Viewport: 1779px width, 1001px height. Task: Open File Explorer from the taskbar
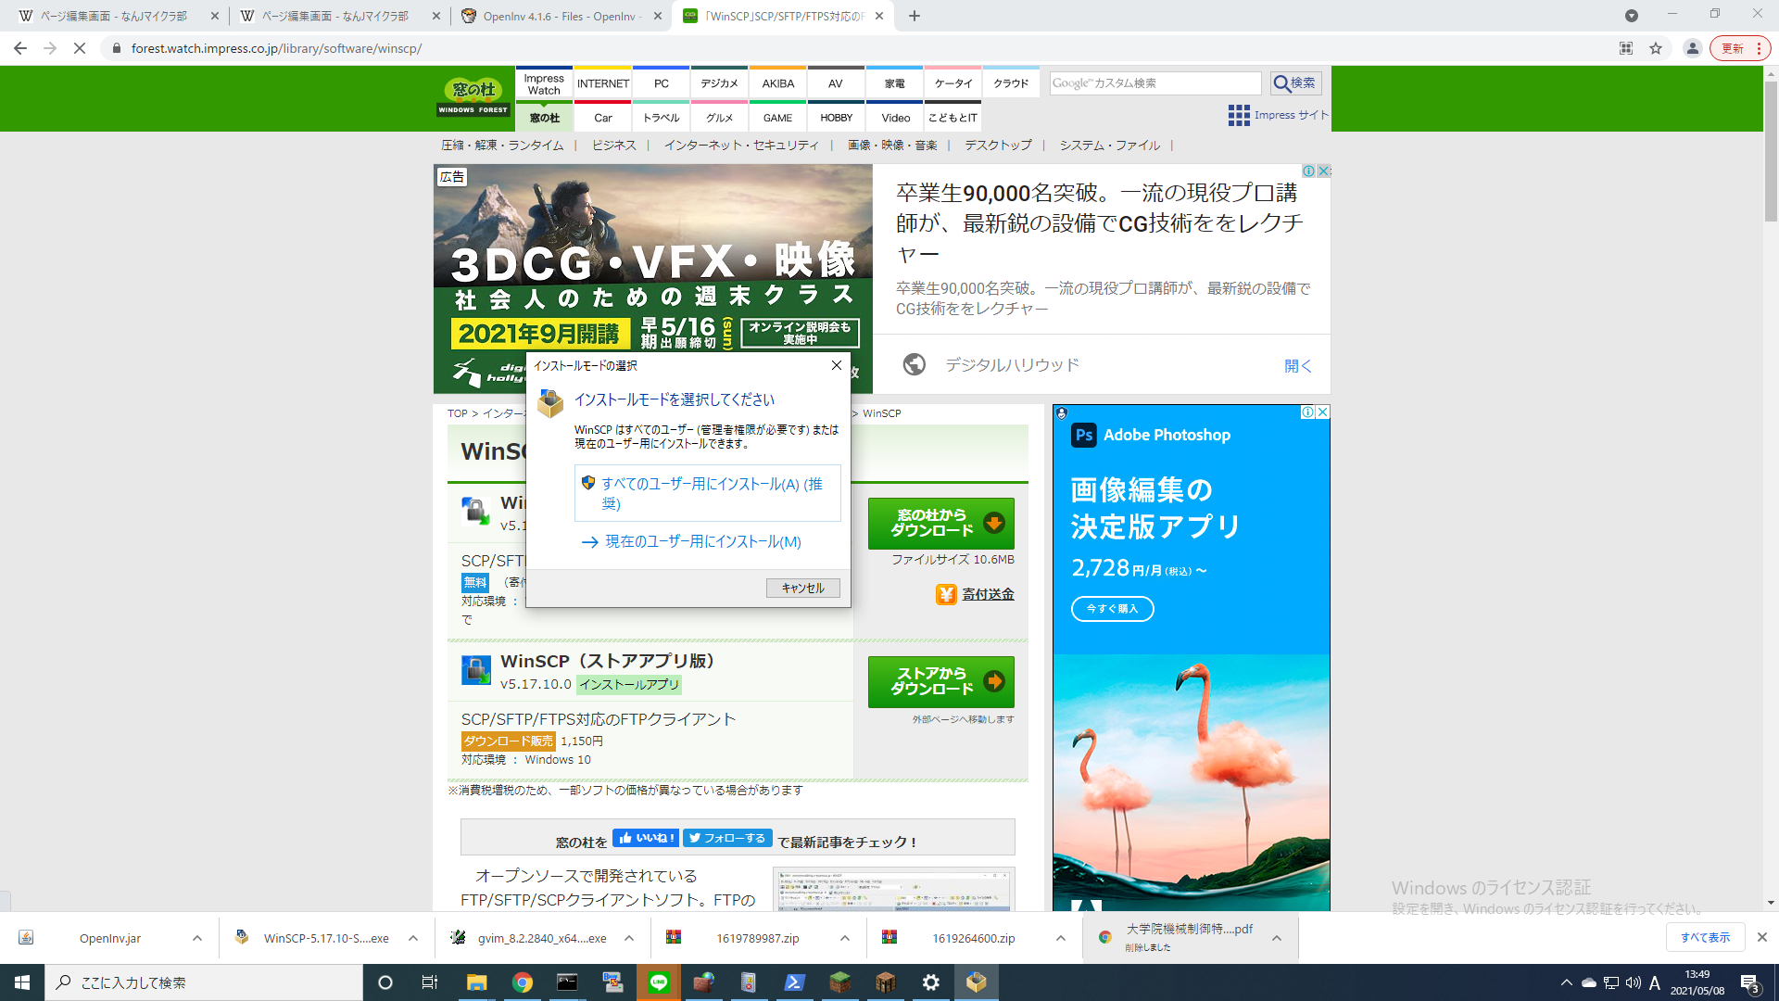click(476, 982)
